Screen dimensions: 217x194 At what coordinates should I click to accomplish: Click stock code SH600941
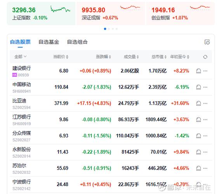22,91
